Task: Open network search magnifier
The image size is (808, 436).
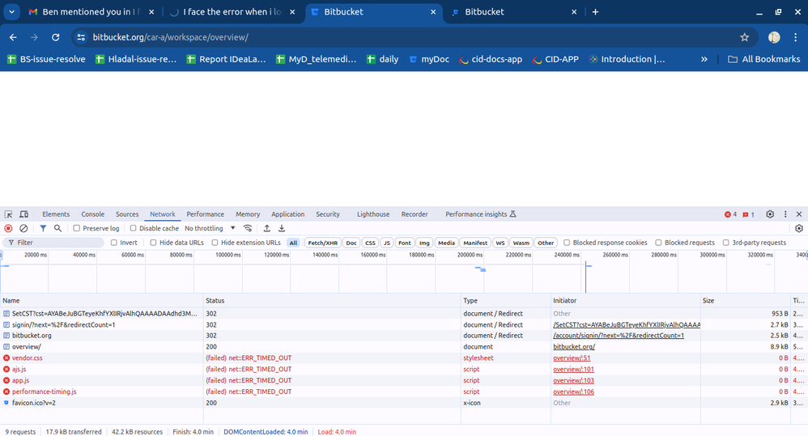Action: point(57,228)
